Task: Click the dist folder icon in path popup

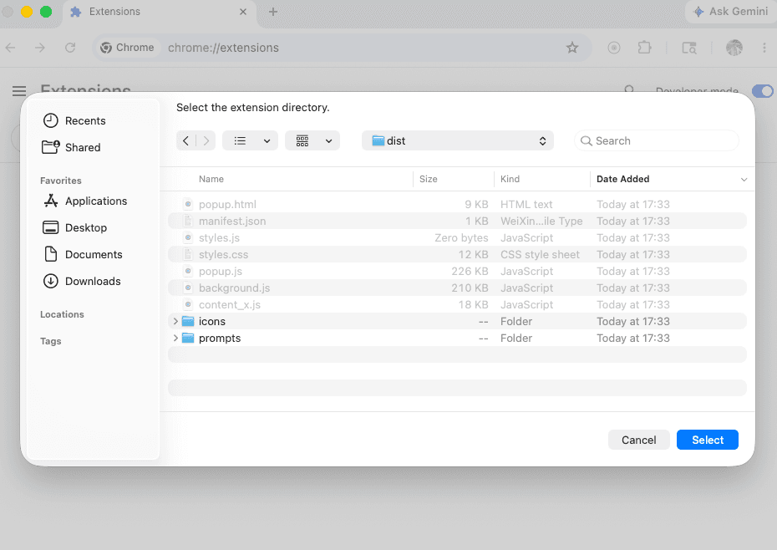Action: (x=378, y=141)
